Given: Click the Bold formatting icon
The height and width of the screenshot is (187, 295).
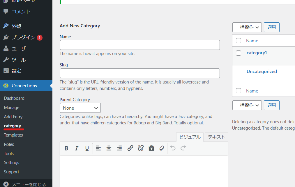Looking at the screenshot, I should (x=66, y=148).
